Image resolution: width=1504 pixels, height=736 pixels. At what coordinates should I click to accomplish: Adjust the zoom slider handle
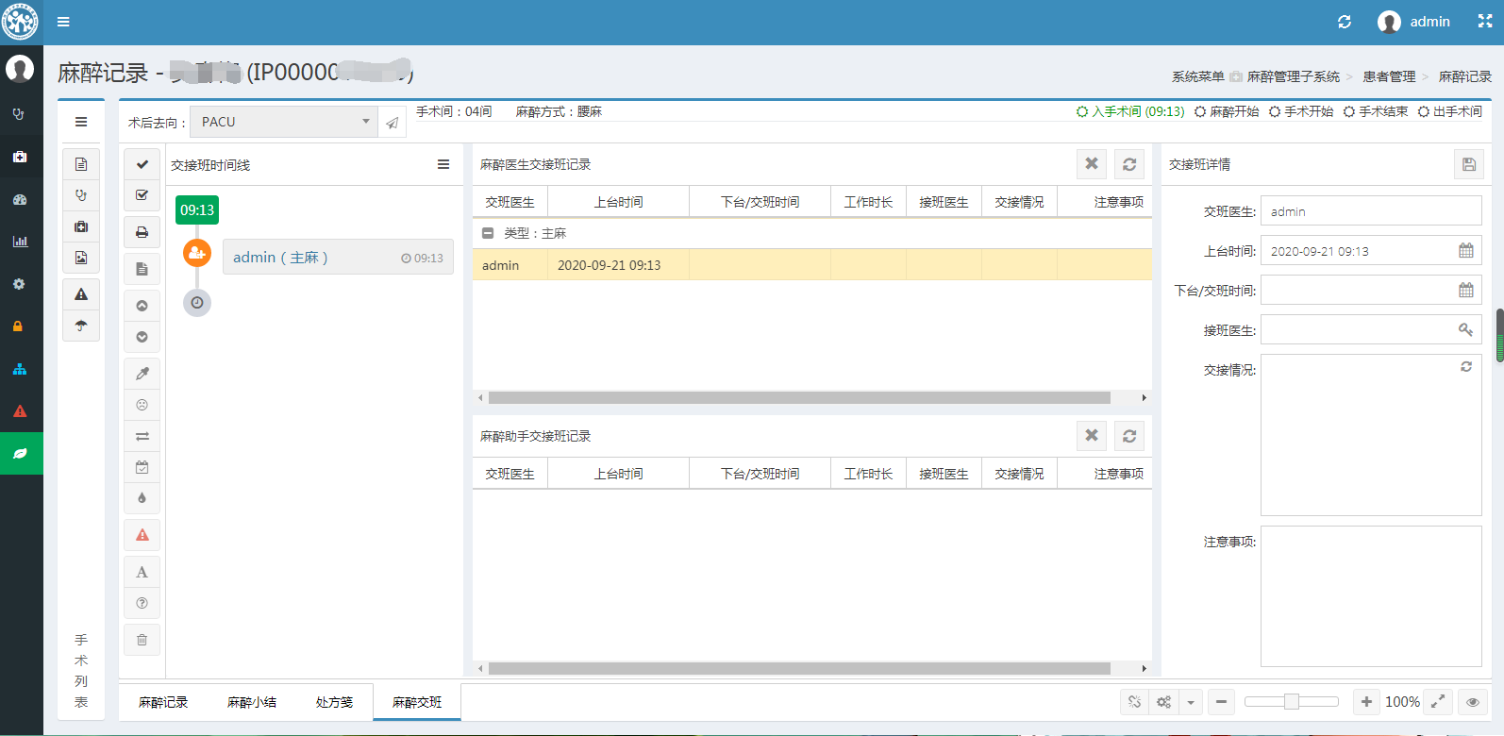(x=1291, y=701)
